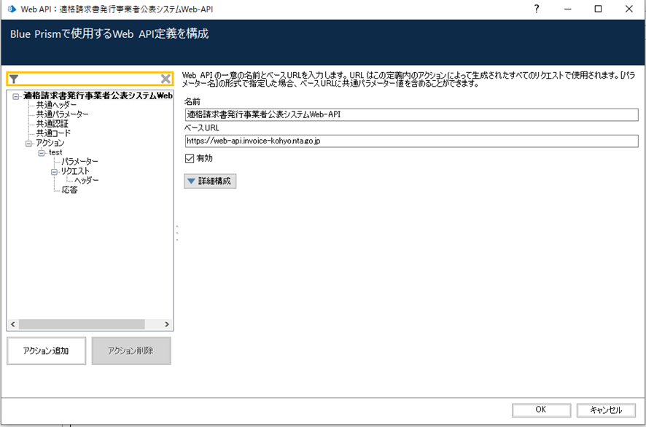The width and height of the screenshot is (646, 427).
Task: Click the キャンセル button
Action: tap(606, 410)
